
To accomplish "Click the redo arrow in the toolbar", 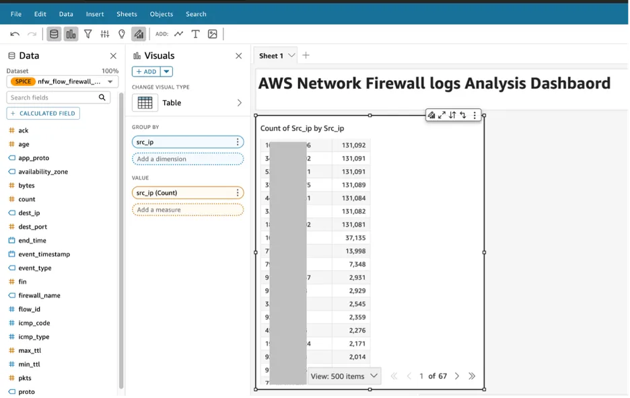I will [x=32, y=34].
